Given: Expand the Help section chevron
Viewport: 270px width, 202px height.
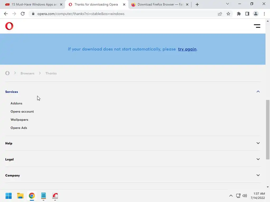Looking at the screenshot, I should 258,143.
